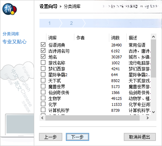This screenshot has width=162, height=146.
Task: Click word count 28490
Action: pyautogui.click(x=116, y=45)
